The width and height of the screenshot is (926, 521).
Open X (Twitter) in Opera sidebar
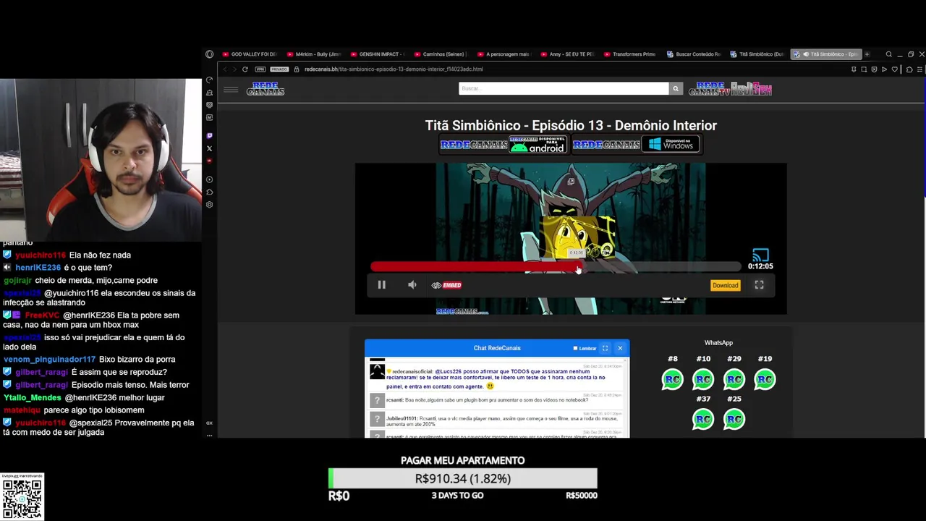click(209, 148)
